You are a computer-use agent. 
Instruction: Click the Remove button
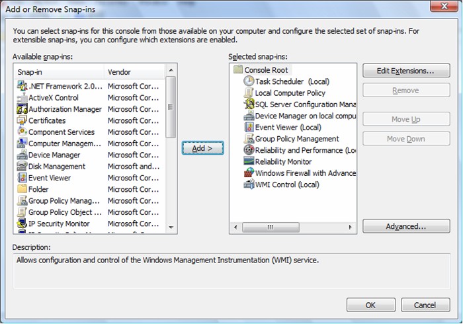pos(406,91)
